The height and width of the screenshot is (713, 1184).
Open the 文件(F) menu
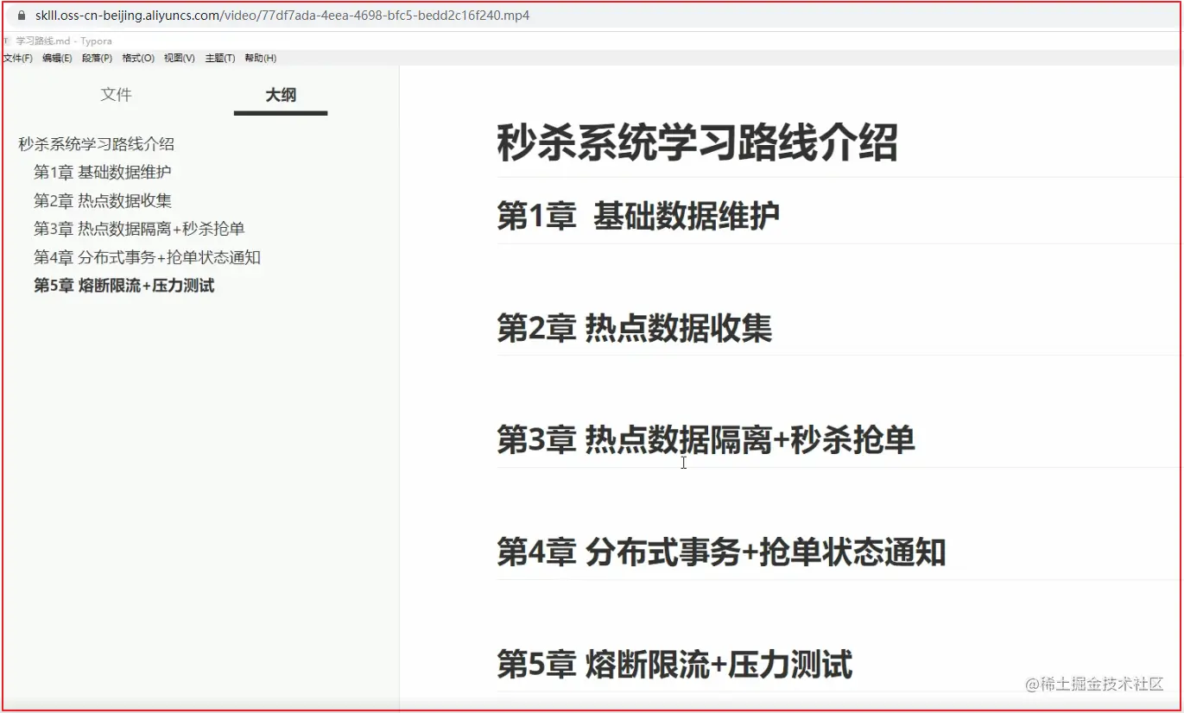pyautogui.click(x=18, y=58)
